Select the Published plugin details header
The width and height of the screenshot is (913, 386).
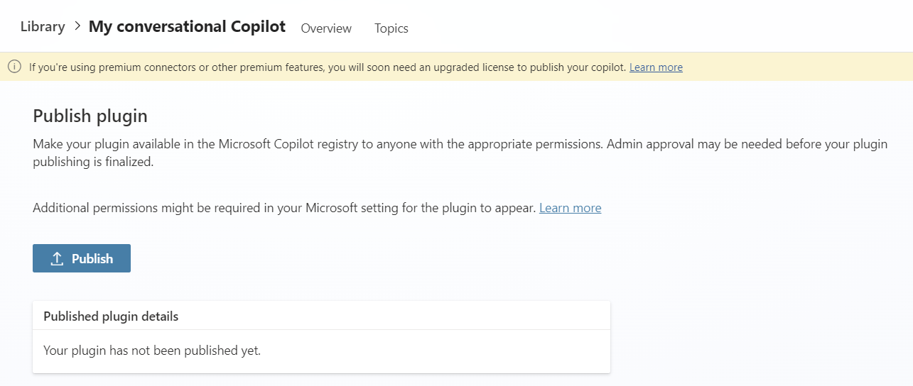tap(111, 316)
